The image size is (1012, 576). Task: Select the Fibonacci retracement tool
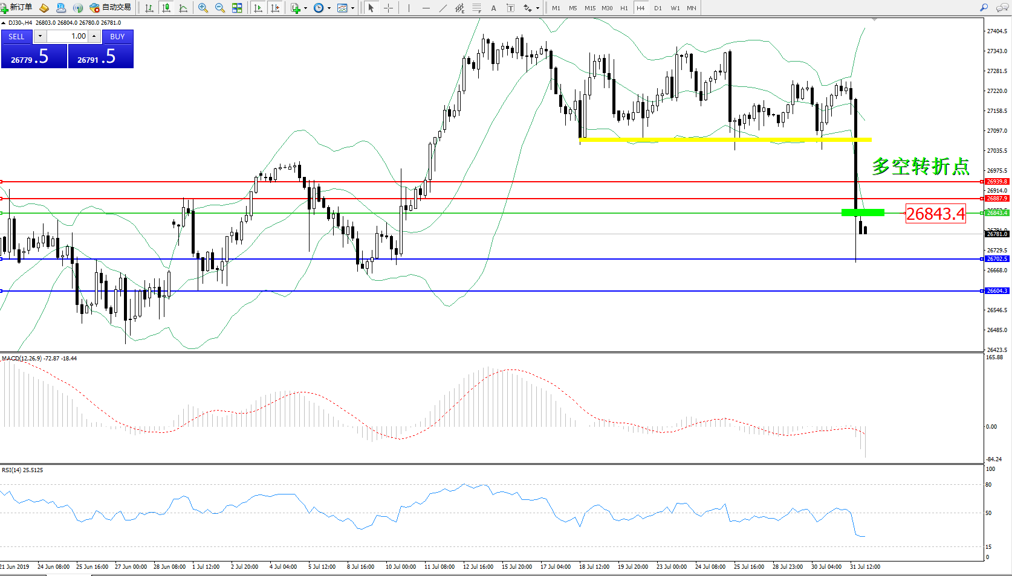(x=477, y=8)
